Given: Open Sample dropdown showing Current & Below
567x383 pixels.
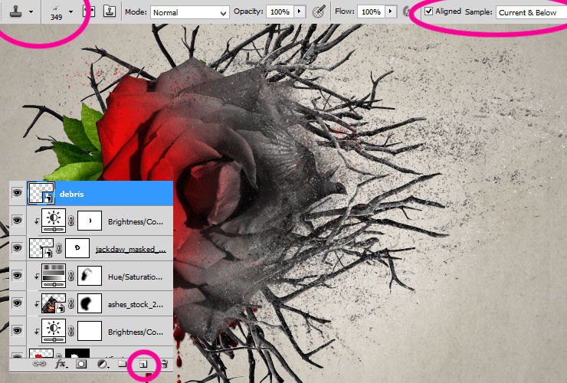Looking at the screenshot, I should coord(531,13).
